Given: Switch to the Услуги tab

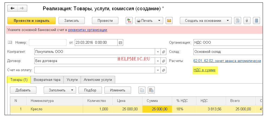Looking at the screenshot, I should pyautogui.click(x=72, y=80).
